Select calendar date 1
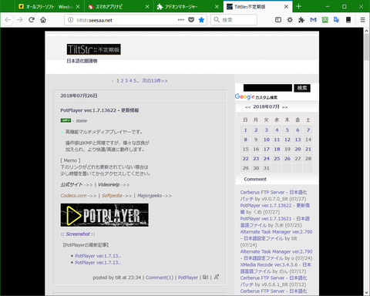The height and width of the screenshot is (296, 370). (246, 130)
